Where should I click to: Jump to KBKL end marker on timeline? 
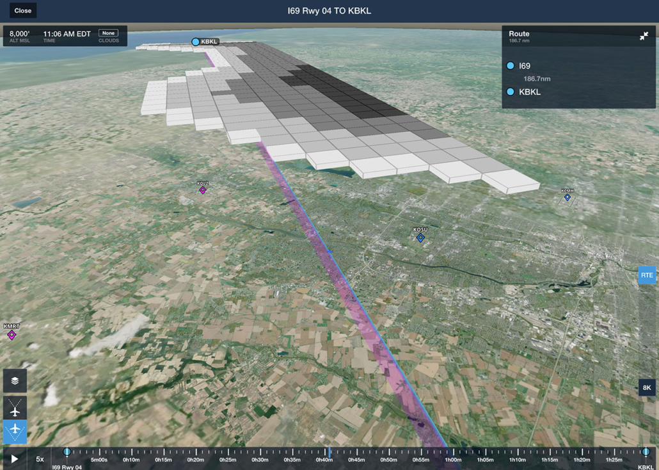pyautogui.click(x=646, y=452)
